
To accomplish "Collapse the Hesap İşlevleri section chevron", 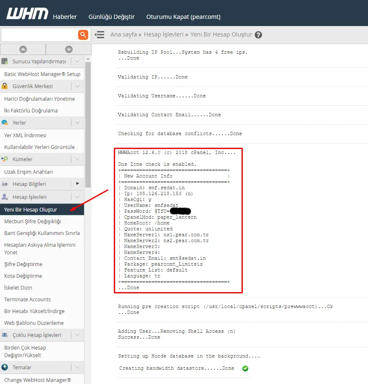I will coord(77,197).
